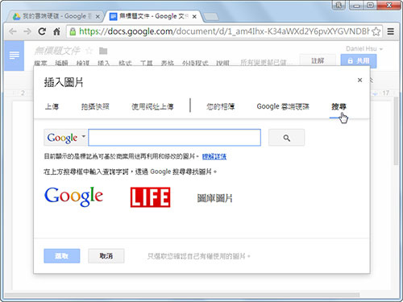Open the 檔案 file menu
The width and height of the screenshot is (403, 302).
(x=40, y=64)
